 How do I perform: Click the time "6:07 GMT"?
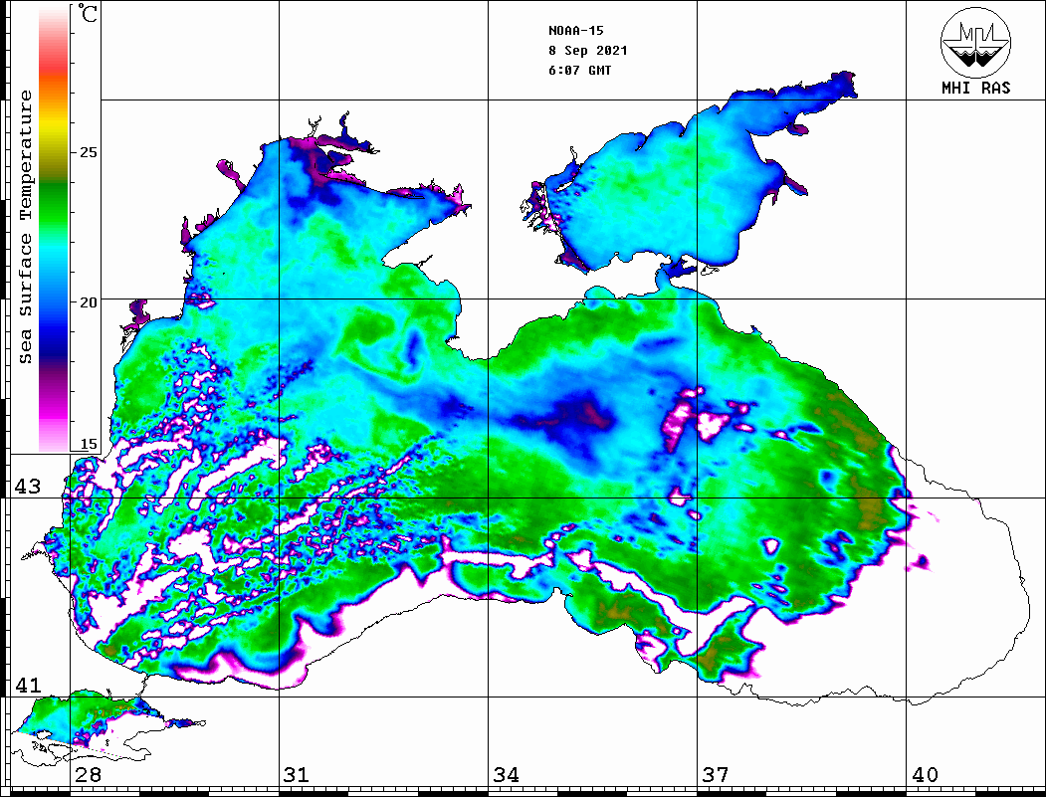tap(579, 70)
